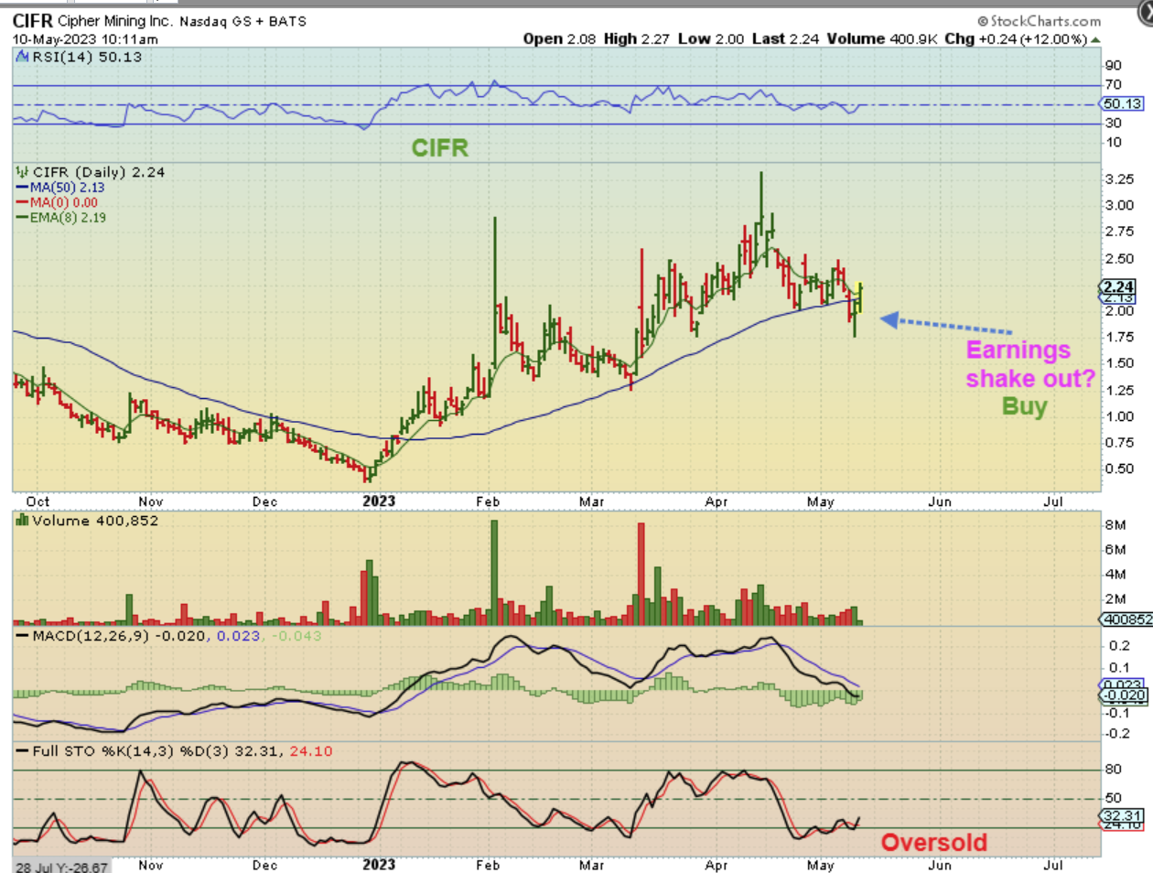The image size is (1153, 873).
Task: Click the CIFR (Daily) 2.24 legend text
Action: point(99,172)
